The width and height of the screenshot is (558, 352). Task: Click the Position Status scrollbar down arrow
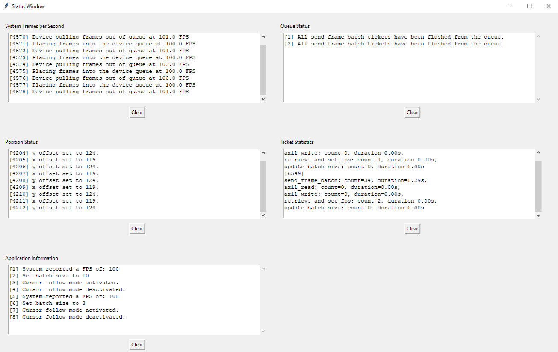pyautogui.click(x=263, y=215)
